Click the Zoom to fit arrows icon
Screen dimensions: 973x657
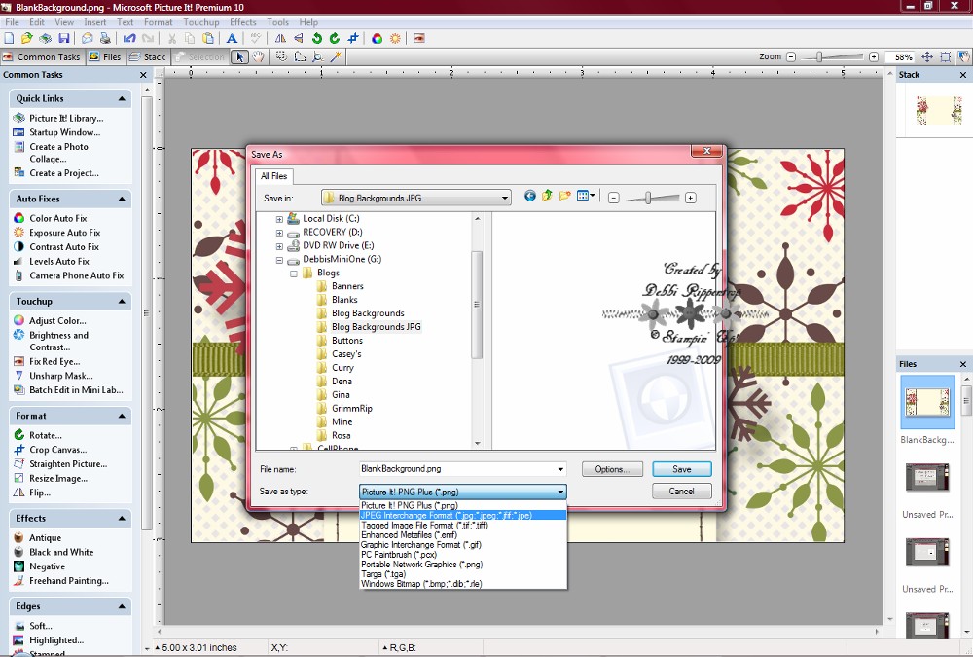point(927,57)
